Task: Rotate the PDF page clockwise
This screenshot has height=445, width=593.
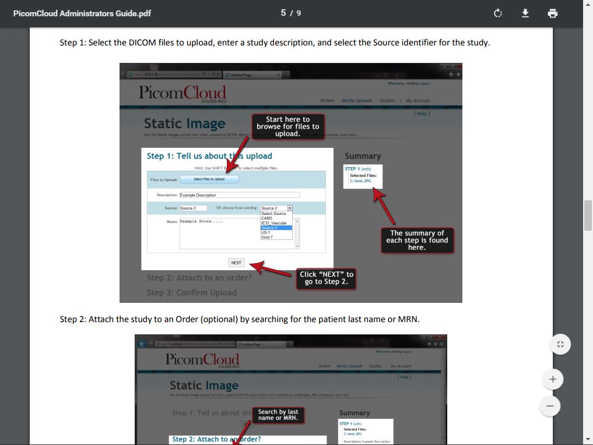Action: (x=497, y=12)
